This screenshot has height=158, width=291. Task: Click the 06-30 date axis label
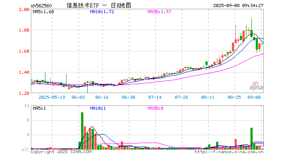click(x=129, y=97)
